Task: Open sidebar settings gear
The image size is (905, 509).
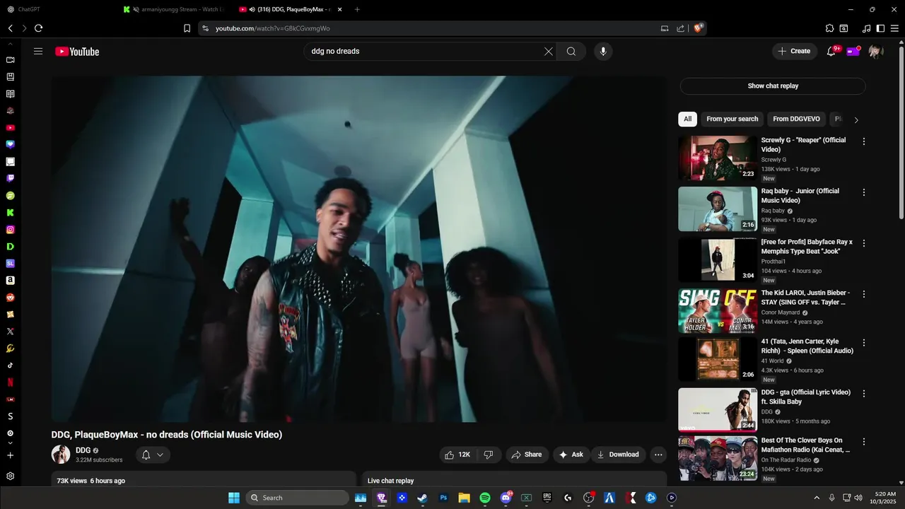Action: coord(10,476)
